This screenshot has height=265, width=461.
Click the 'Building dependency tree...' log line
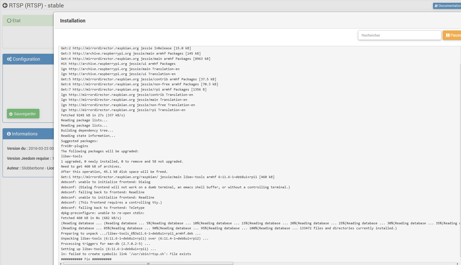tap(87, 130)
